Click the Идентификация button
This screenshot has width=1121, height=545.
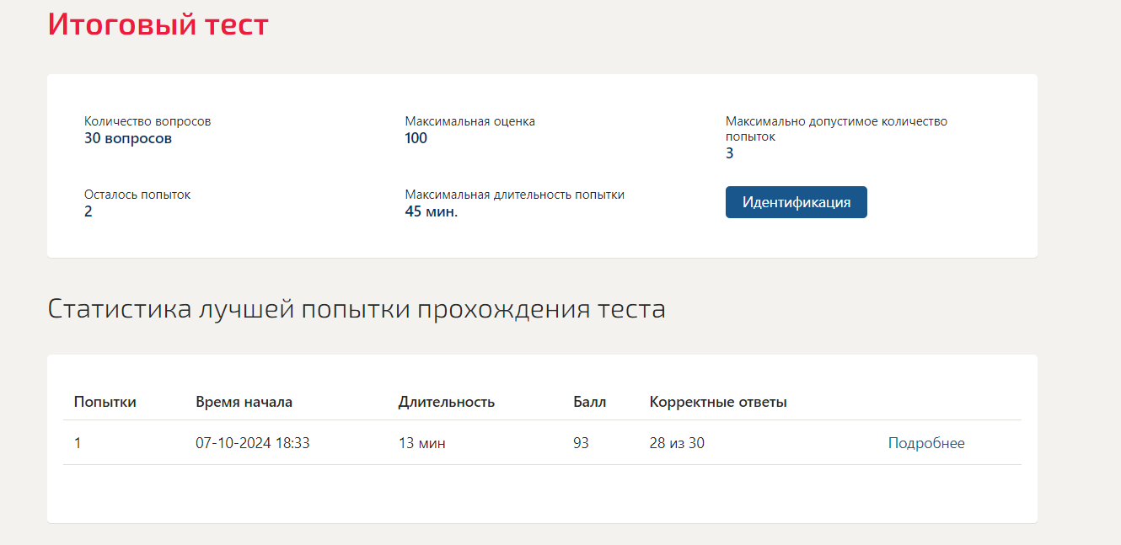pos(796,202)
